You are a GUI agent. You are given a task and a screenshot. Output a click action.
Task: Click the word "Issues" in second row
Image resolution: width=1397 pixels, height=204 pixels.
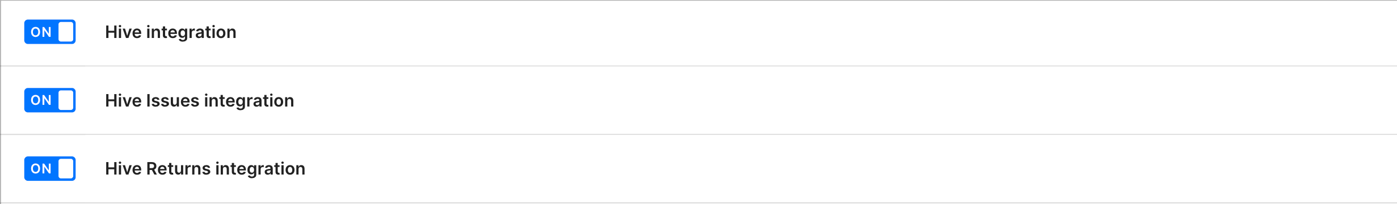pos(172,100)
